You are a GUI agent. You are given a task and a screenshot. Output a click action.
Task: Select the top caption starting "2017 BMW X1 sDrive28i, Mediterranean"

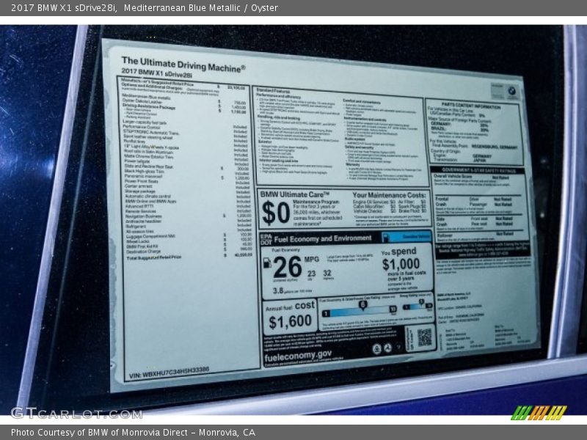145,8
